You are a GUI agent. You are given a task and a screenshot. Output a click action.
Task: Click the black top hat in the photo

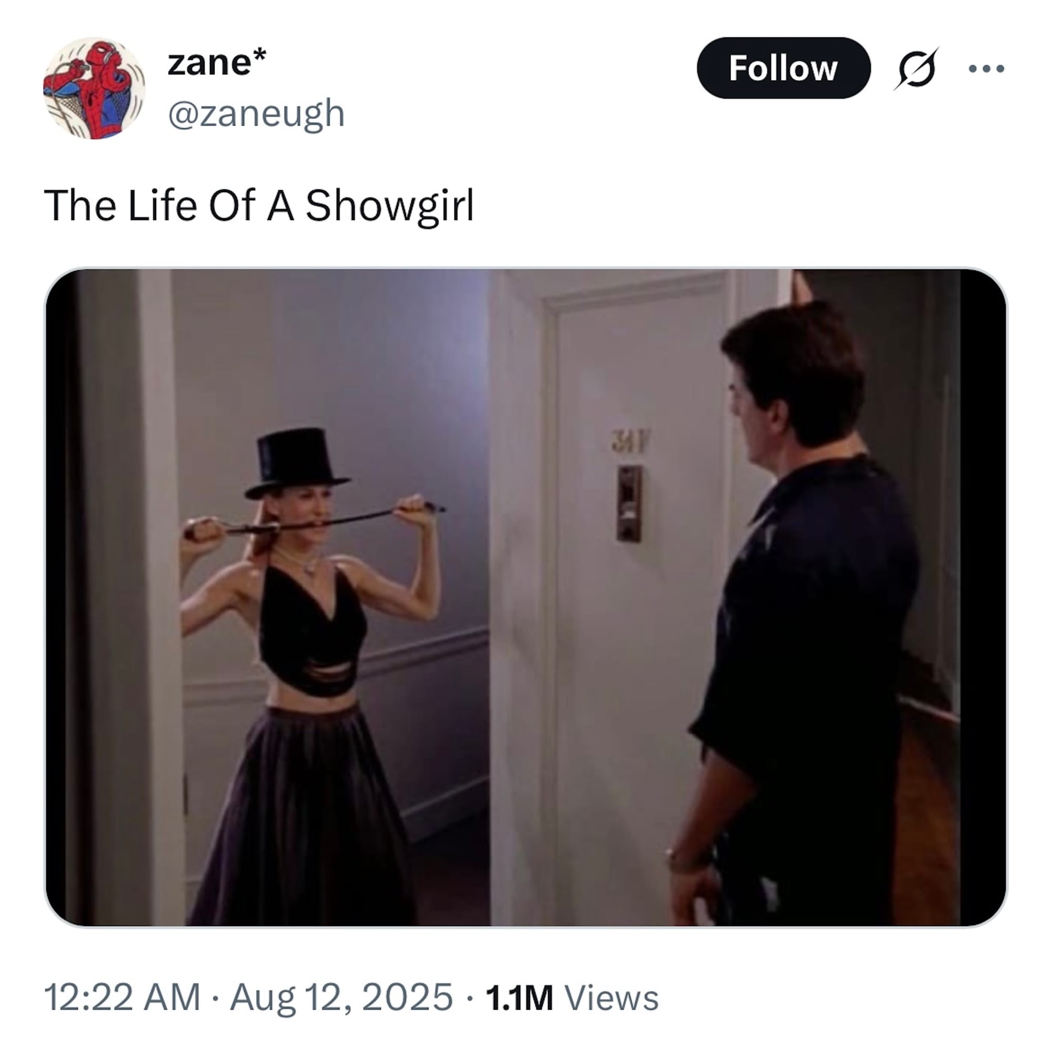(297, 463)
